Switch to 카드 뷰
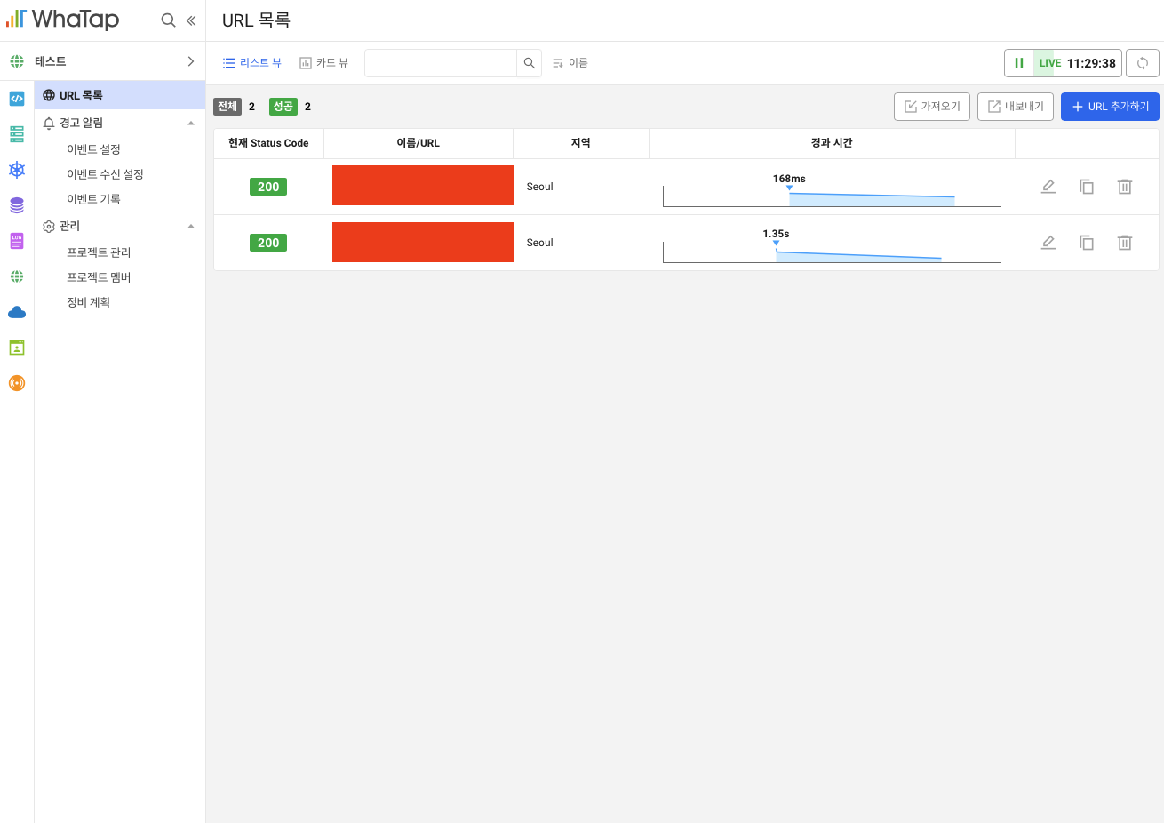Viewport: 1164px width, 823px height. click(323, 63)
